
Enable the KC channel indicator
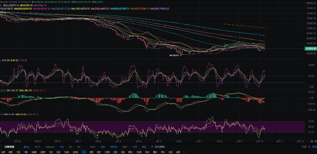[79, 147]
